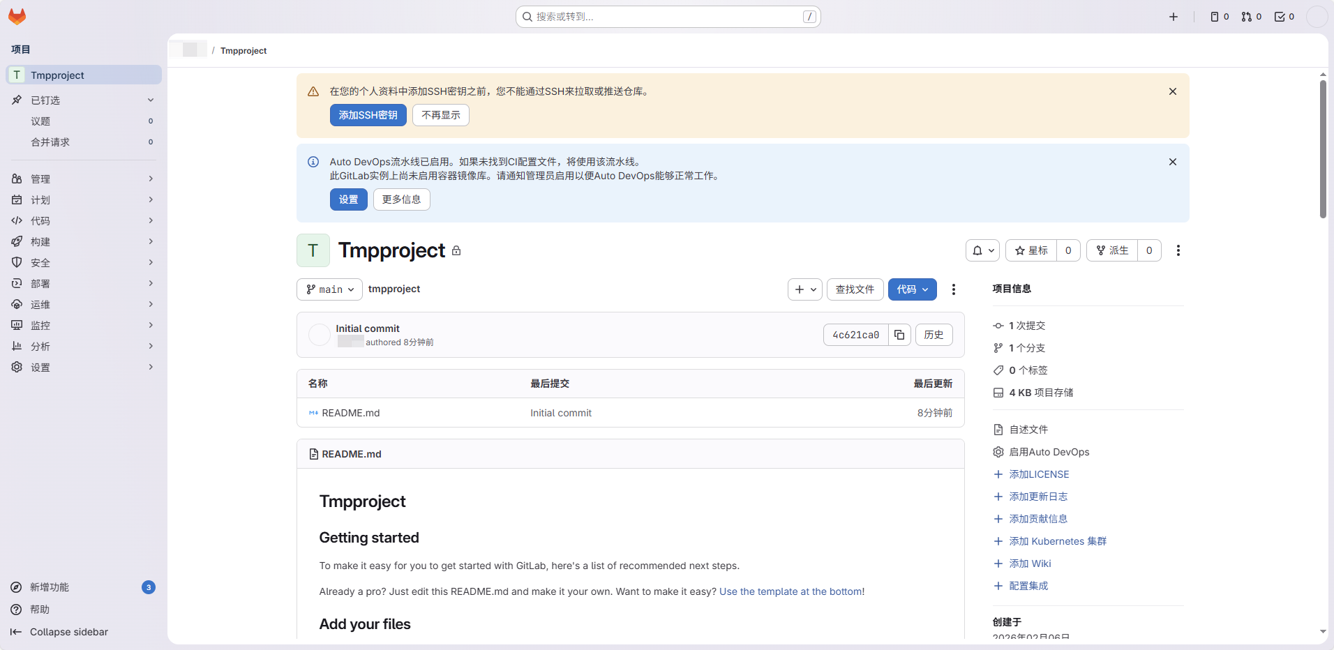Open 议题 in the sidebar
Image resolution: width=1334 pixels, height=650 pixels.
point(40,121)
